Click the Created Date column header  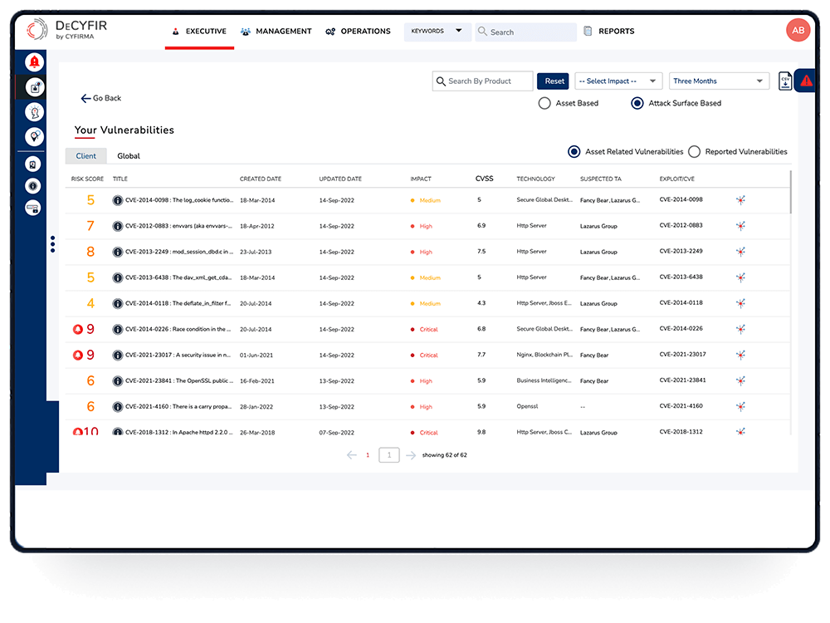(261, 179)
